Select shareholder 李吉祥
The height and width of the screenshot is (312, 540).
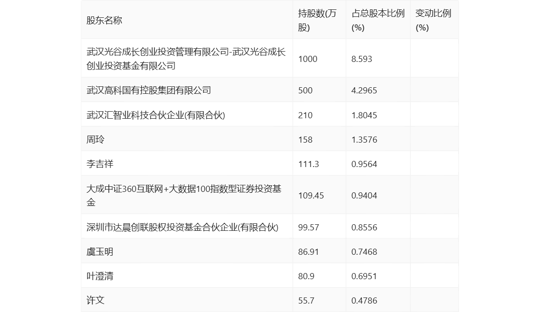coord(100,164)
